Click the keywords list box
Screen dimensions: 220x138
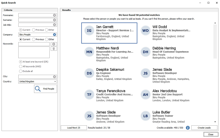[34, 52]
